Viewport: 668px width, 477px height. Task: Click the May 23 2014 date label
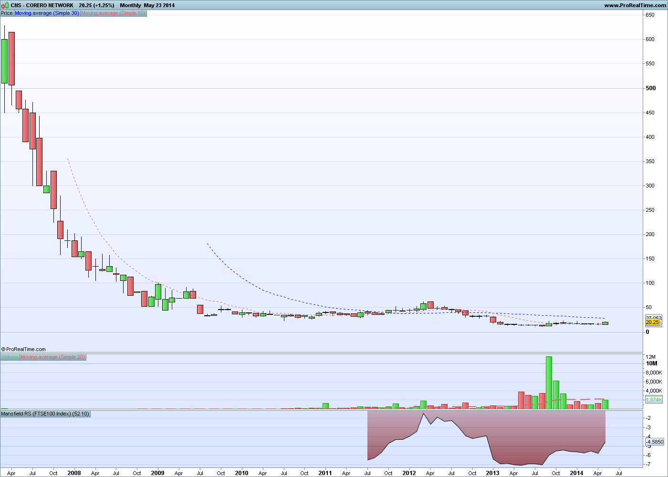point(159,5)
